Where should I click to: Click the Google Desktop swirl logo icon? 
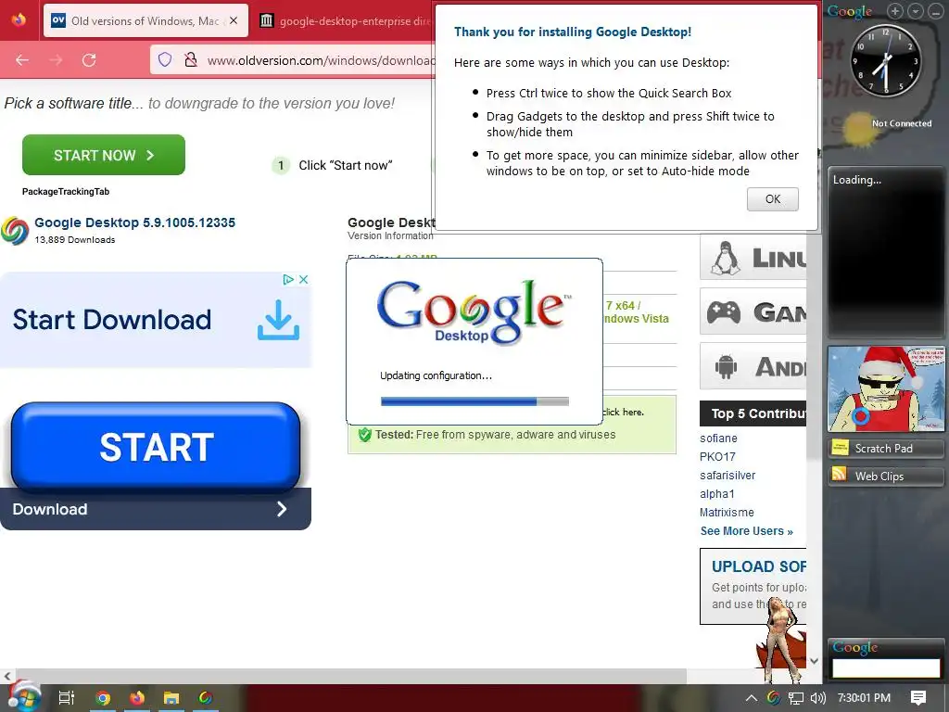15,231
